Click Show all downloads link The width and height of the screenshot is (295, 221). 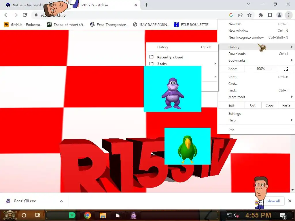pos(273,201)
